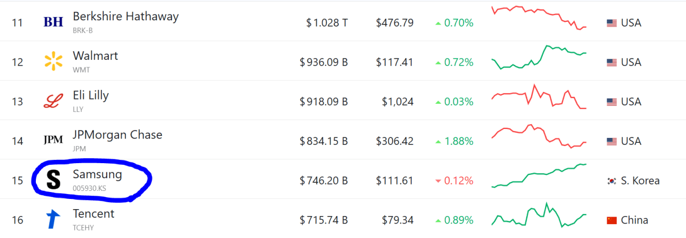This screenshot has width=686, height=238.
Task: Click the Walmart spark logo
Action: (x=53, y=62)
